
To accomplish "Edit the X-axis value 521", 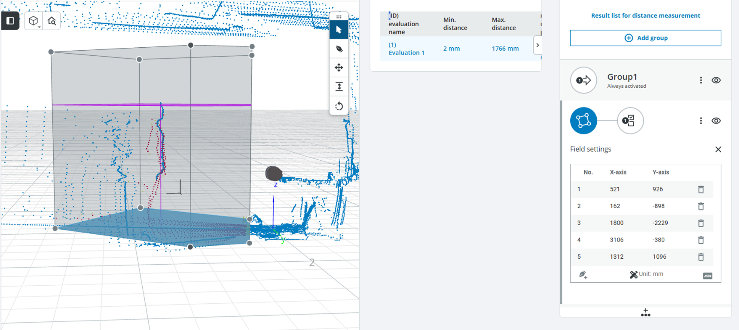I will (615, 189).
